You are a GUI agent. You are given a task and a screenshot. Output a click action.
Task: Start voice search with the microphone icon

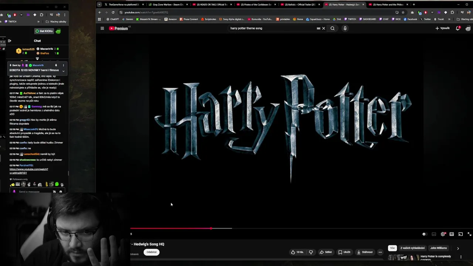(345, 28)
